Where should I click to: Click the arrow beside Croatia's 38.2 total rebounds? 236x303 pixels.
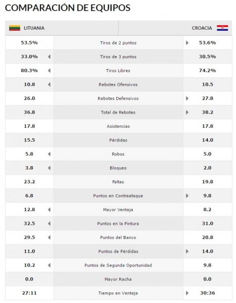click(187, 112)
